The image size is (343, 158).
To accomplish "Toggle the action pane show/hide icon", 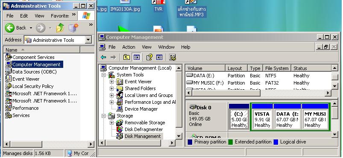I will tap(159, 57).
